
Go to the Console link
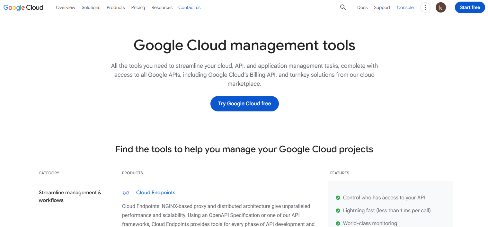[405, 7]
